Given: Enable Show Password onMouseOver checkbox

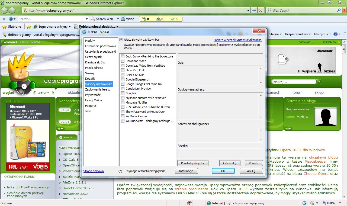Looking at the screenshot, I should pos(123,112).
